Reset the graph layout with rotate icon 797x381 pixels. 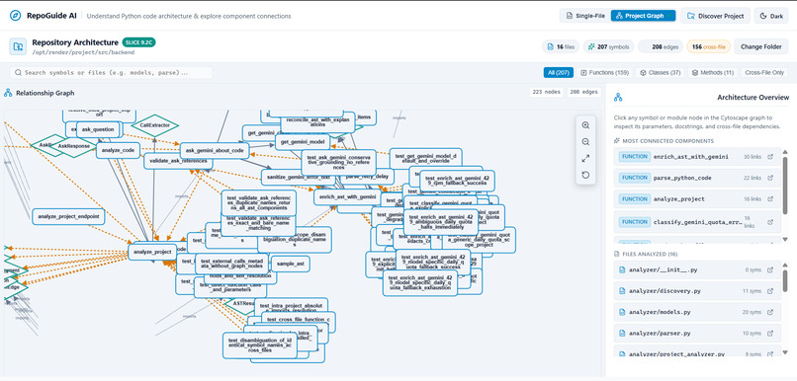(x=585, y=175)
